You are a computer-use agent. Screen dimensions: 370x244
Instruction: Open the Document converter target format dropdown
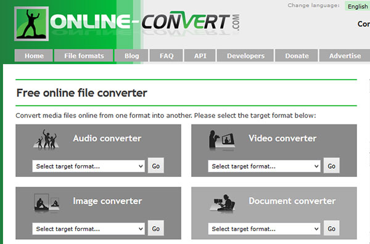click(x=265, y=229)
